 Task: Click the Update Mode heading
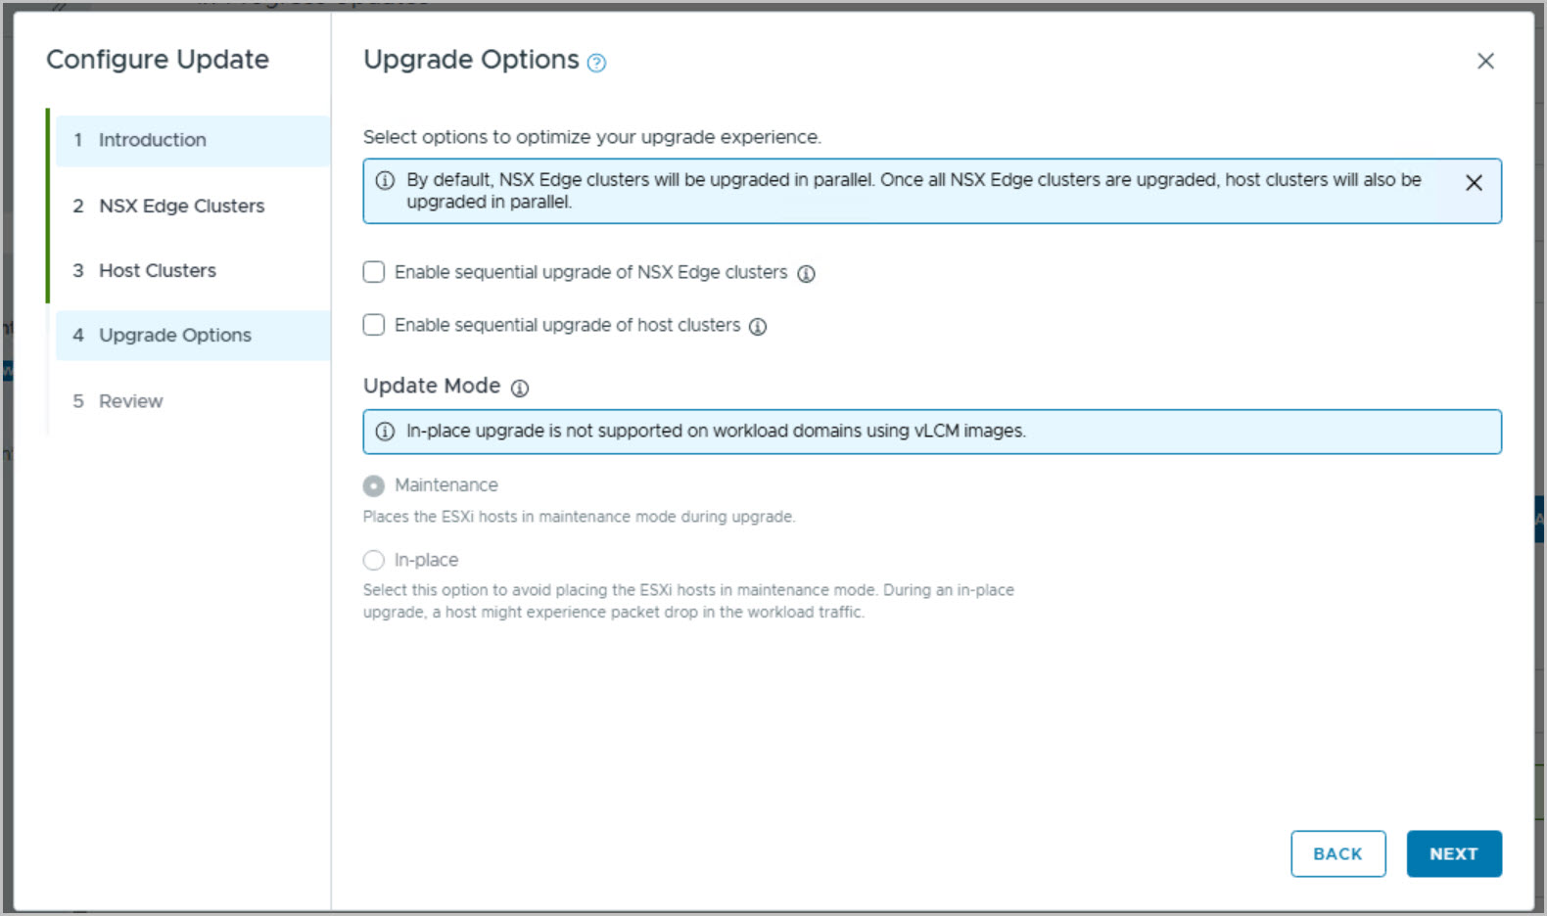pos(432,387)
